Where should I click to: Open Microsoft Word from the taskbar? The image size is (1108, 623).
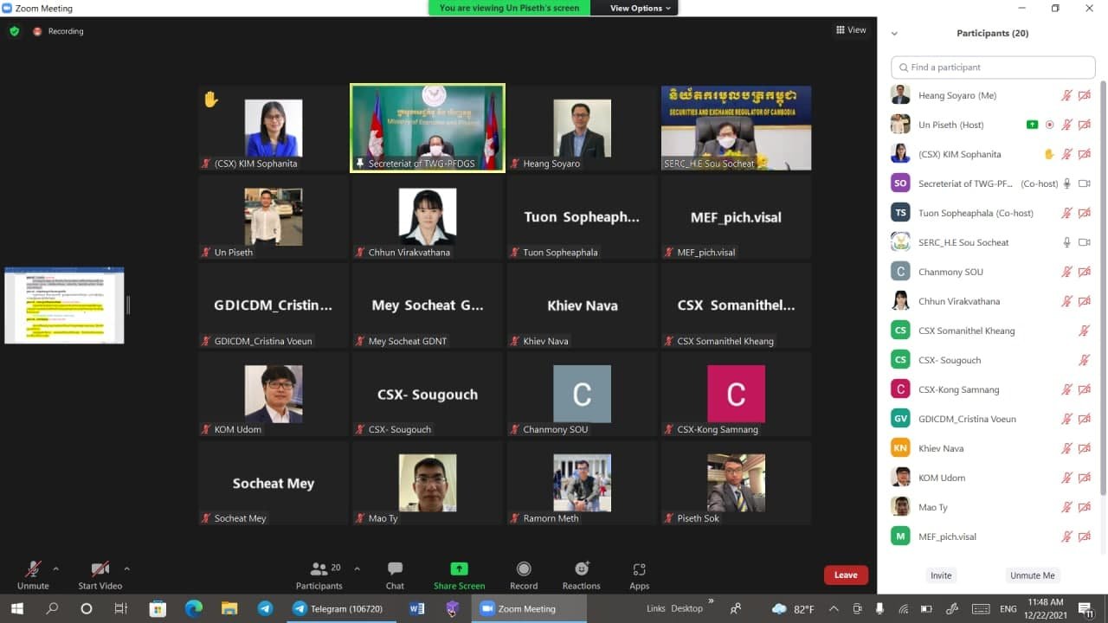(x=416, y=608)
